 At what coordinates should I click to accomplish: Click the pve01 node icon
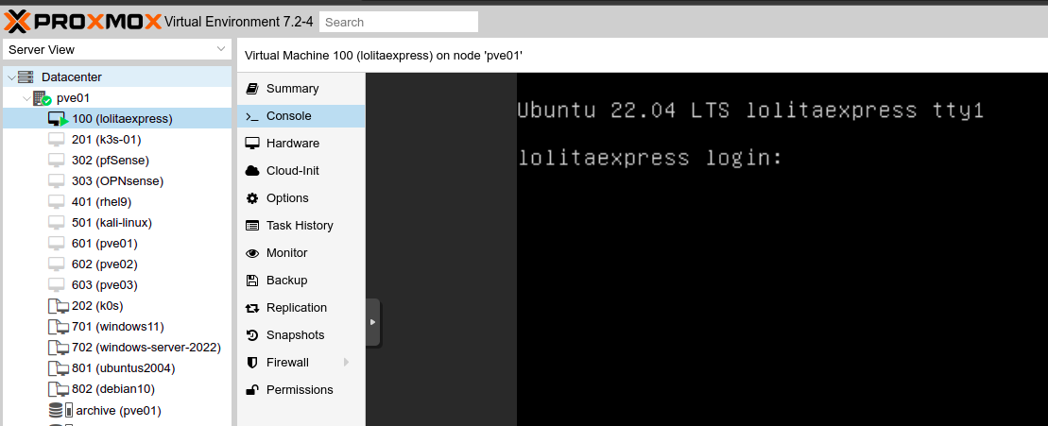click(x=43, y=98)
